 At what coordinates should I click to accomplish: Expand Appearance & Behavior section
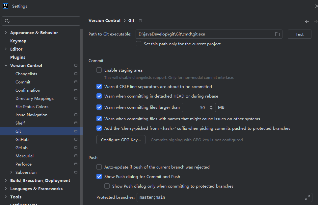coord(6,33)
